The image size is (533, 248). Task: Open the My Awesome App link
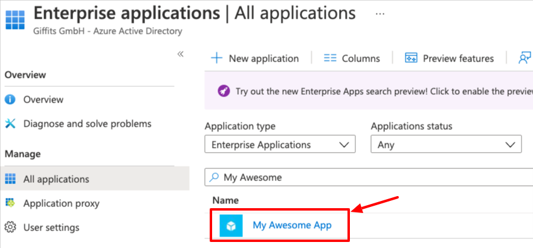292,225
